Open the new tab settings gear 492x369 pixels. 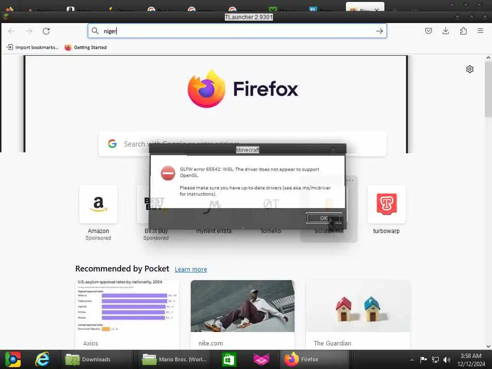470,69
